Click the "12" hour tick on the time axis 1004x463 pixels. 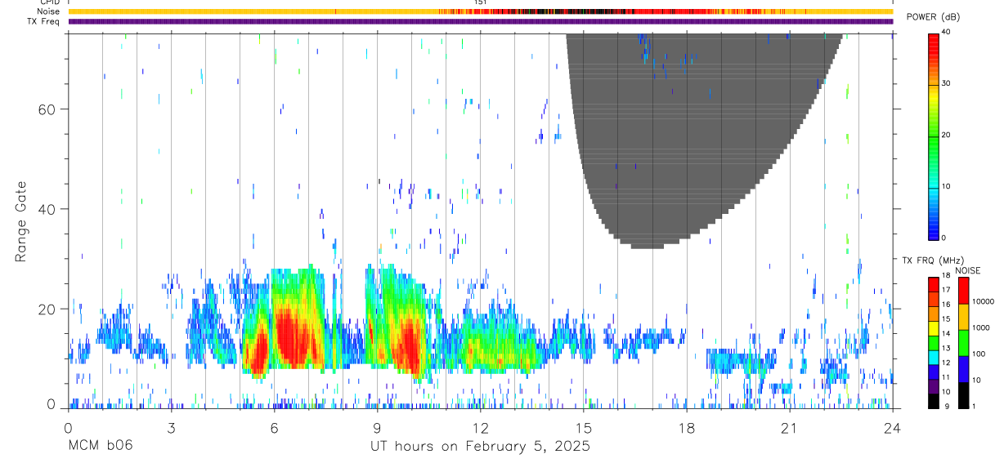click(x=481, y=428)
